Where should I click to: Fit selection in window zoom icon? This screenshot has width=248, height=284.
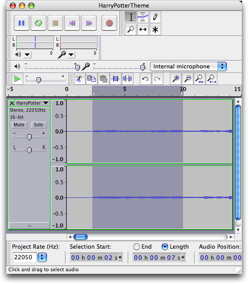[200, 79]
